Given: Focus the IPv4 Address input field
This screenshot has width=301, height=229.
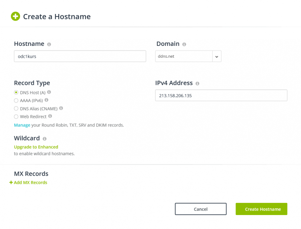Looking at the screenshot, I should point(221,95).
